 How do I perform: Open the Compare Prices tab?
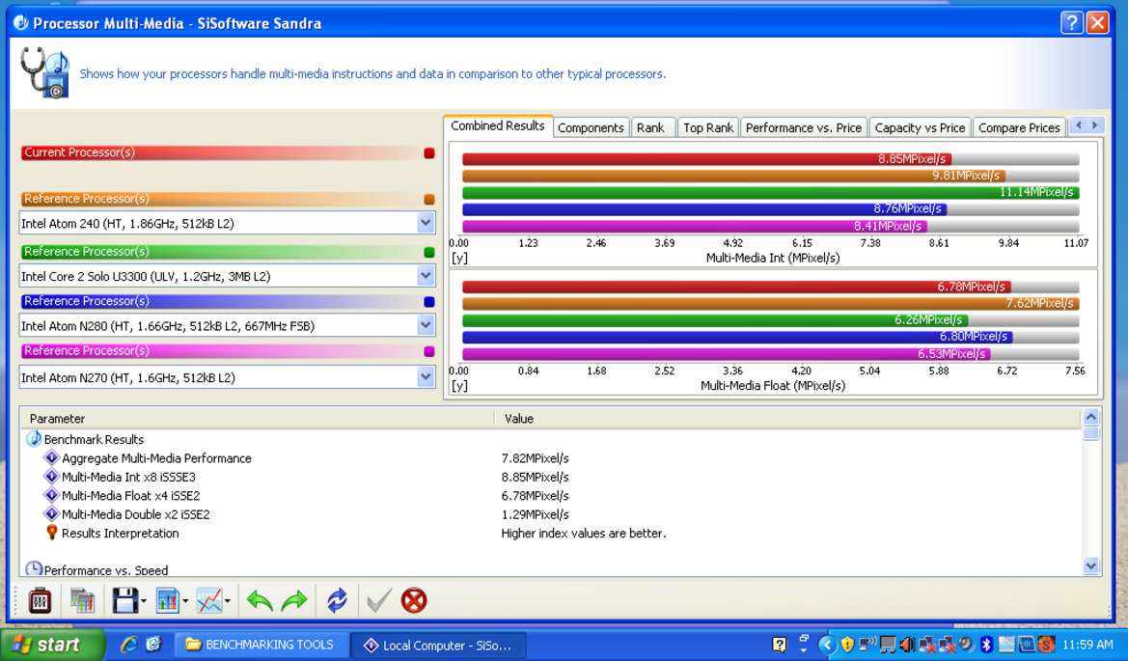click(x=1019, y=127)
